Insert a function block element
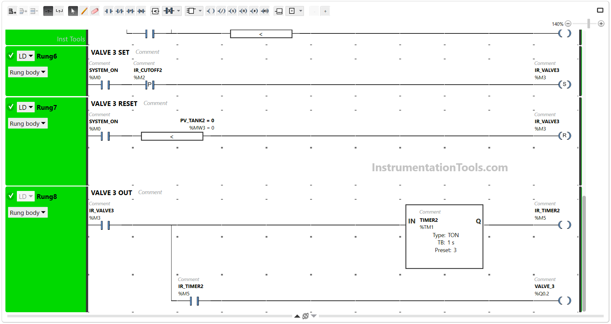The width and height of the screenshot is (611, 324). pyautogui.click(x=191, y=11)
